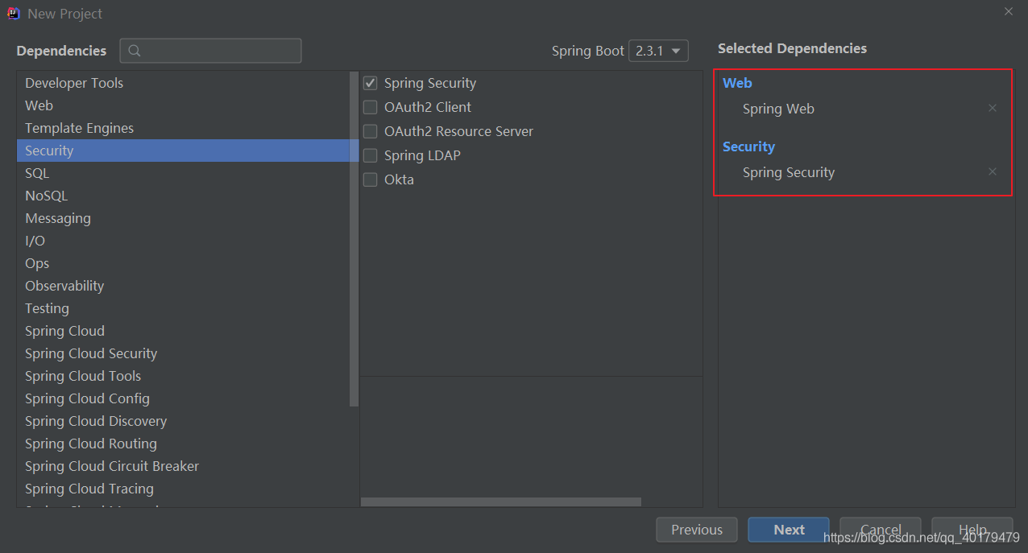
Task: Focus the dependencies search field
Action: tap(219, 51)
